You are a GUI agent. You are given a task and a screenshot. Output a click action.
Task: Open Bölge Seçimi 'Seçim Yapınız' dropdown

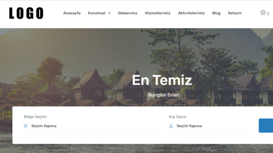point(93,126)
